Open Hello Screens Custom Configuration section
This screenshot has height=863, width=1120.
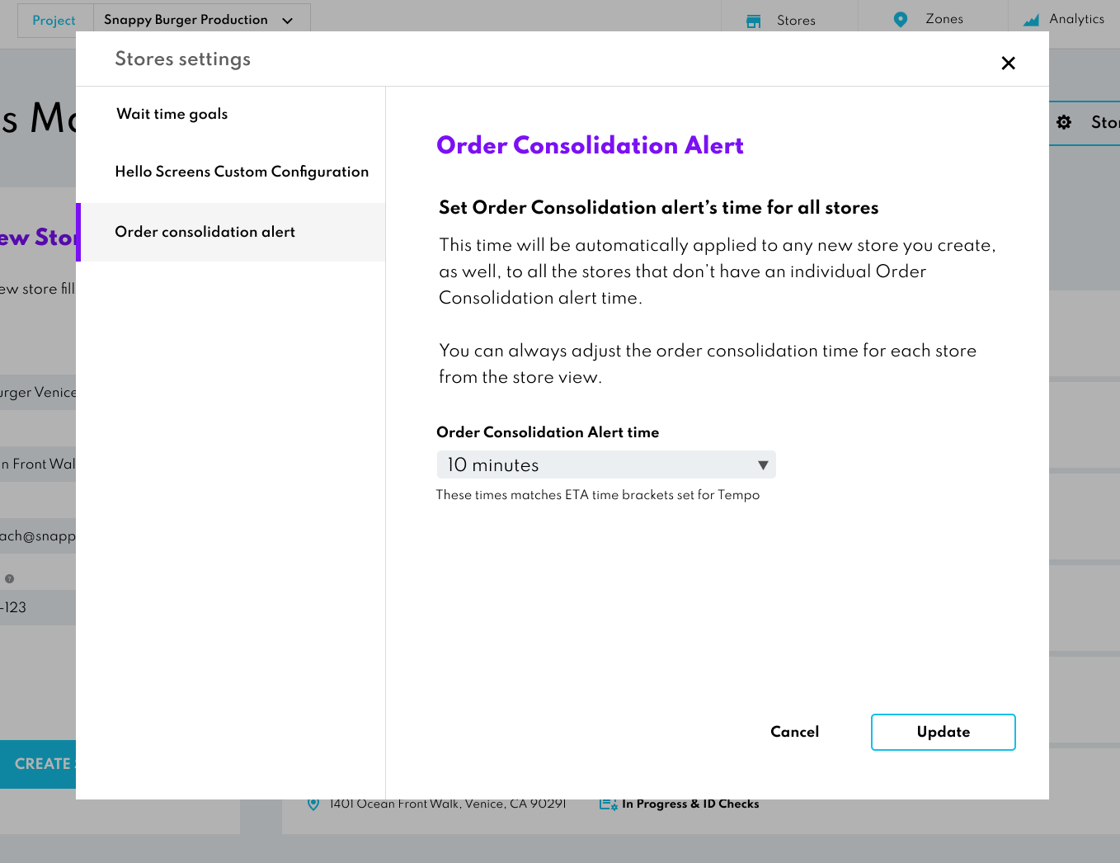coord(242,172)
